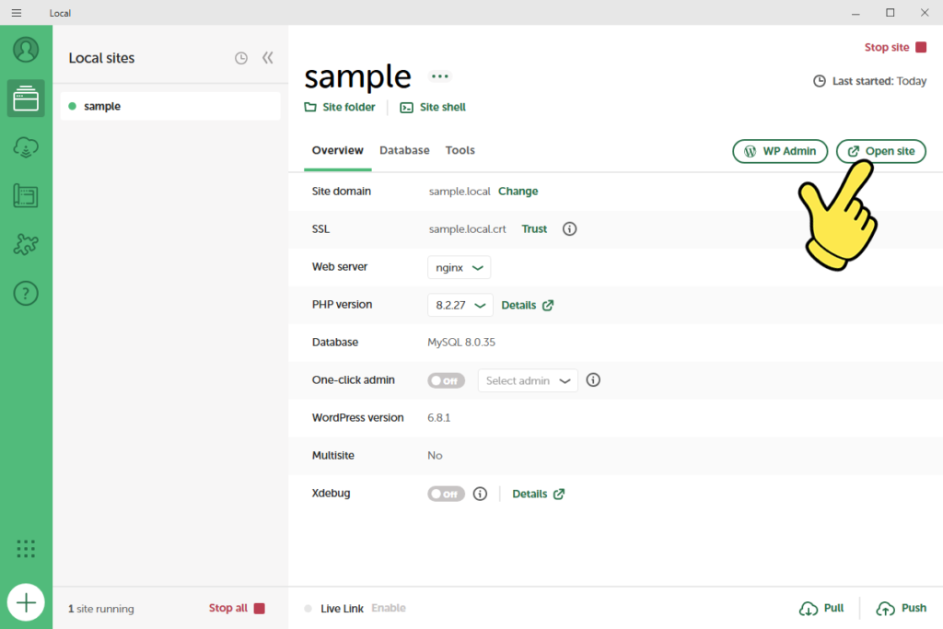Click Trust SSL certificate link
This screenshot has height=629, width=943.
[x=534, y=229]
